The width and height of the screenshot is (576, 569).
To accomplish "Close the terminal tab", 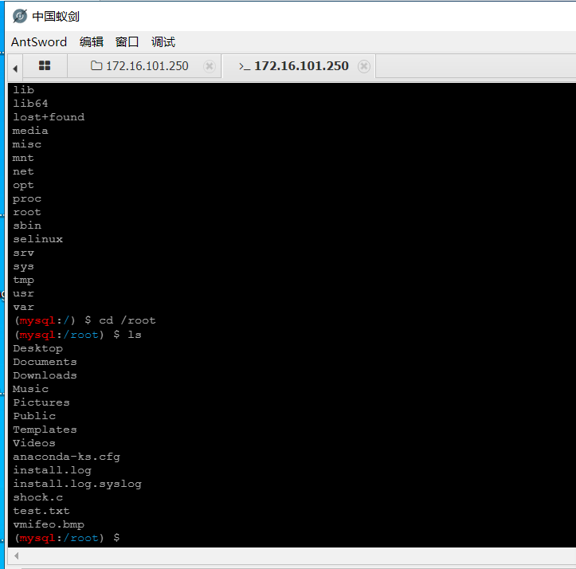I will pos(363,66).
